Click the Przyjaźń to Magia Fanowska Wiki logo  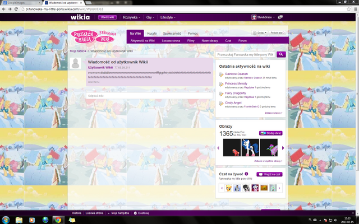94,36
